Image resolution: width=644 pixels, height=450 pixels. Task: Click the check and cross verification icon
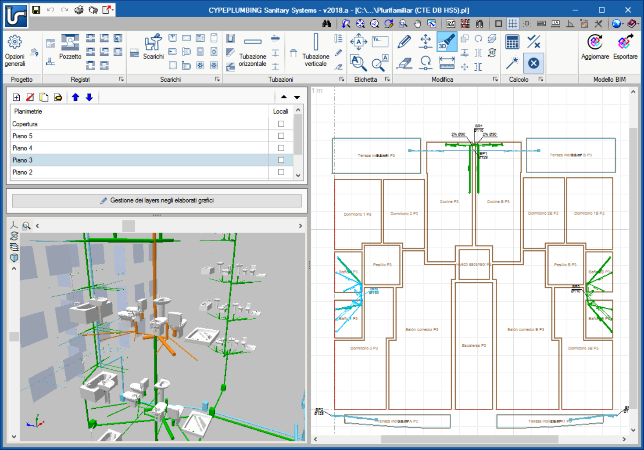(533, 42)
